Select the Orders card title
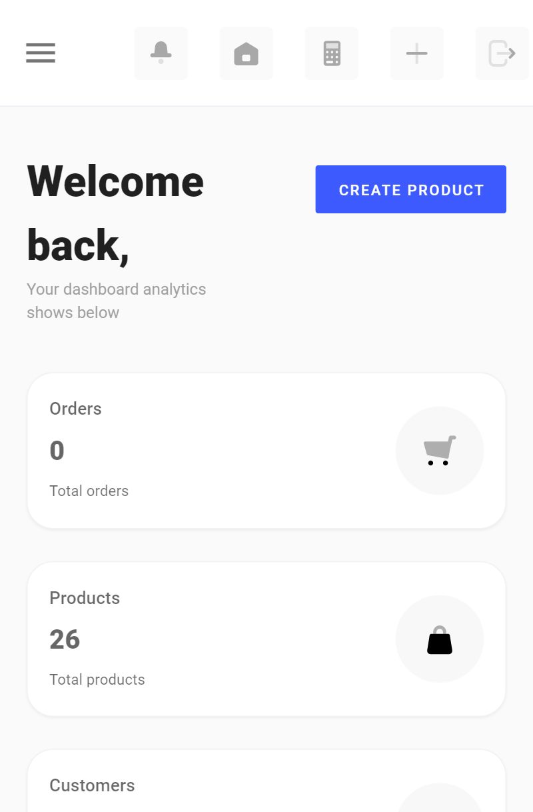533x812 pixels. [x=75, y=409]
